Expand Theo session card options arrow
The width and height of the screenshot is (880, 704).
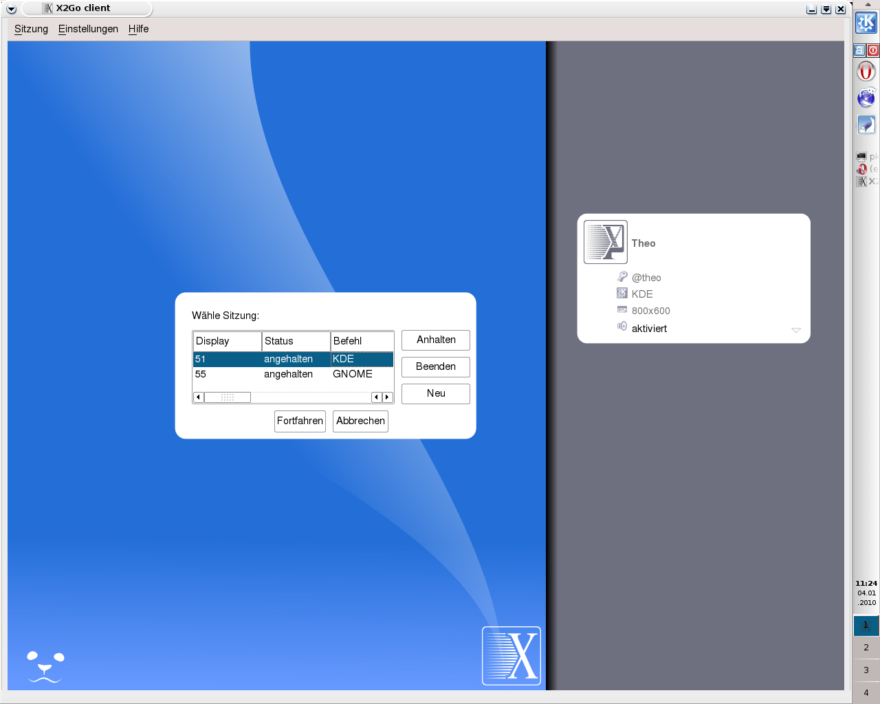click(x=796, y=330)
